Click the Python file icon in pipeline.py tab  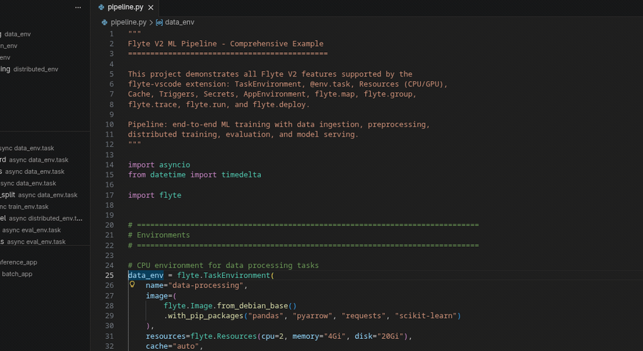click(101, 7)
